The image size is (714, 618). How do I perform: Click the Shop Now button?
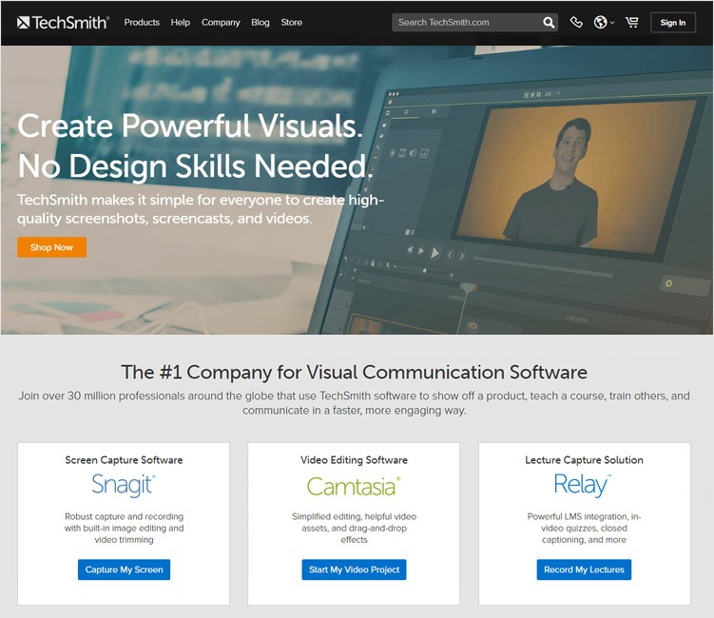(x=52, y=247)
